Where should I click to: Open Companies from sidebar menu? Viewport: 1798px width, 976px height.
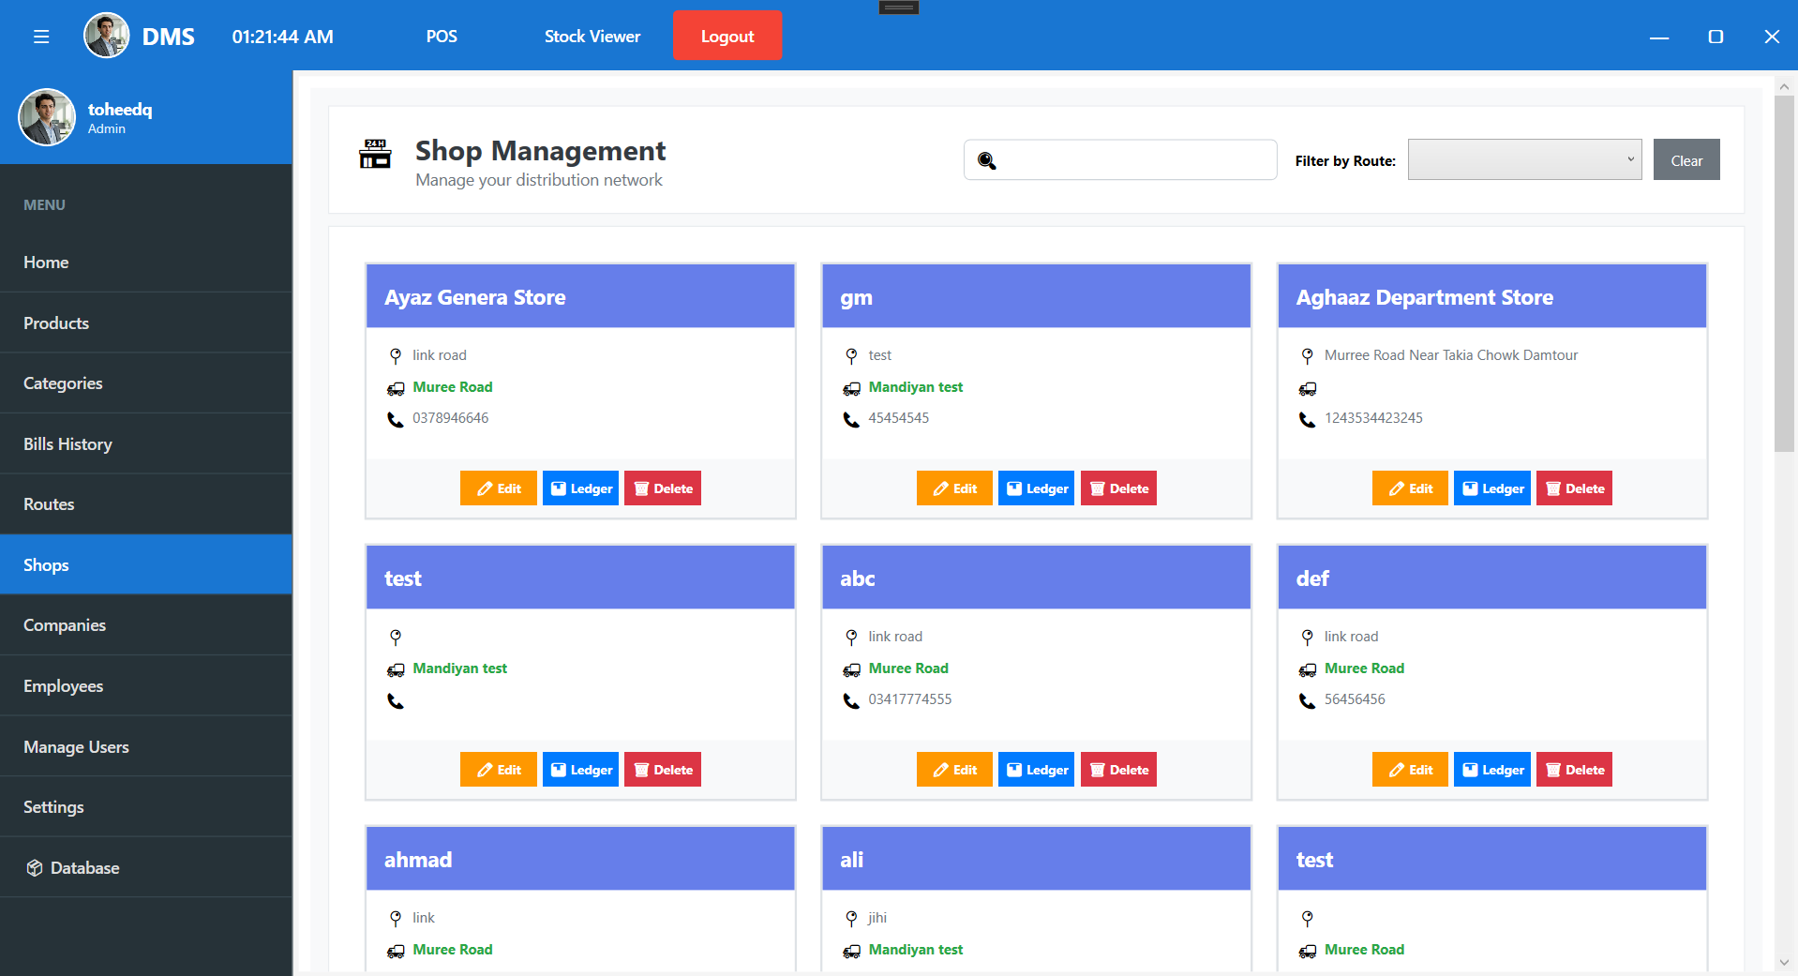(146, 625)
